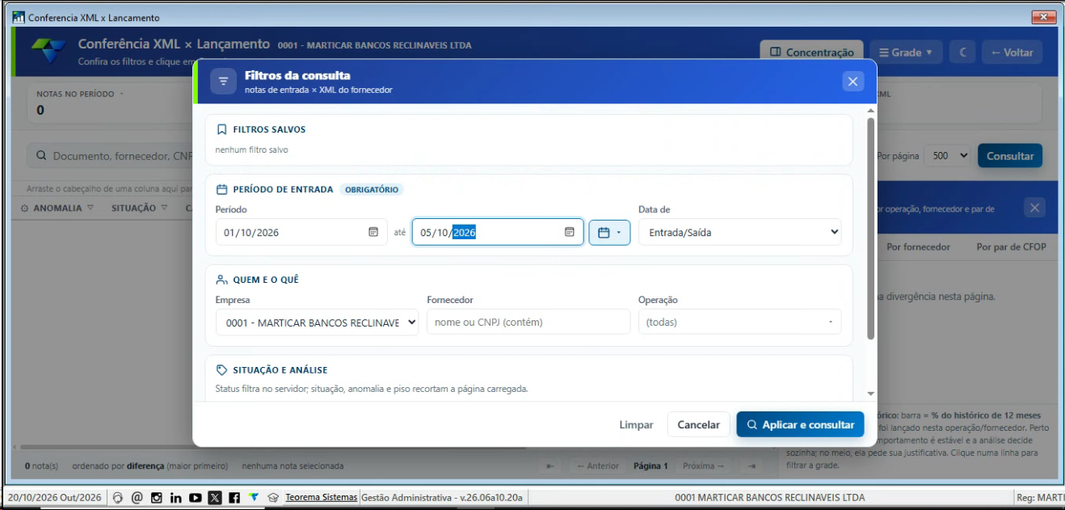Click the start date field 01/10/2026
1065x510 pixels.
[301, 232]
